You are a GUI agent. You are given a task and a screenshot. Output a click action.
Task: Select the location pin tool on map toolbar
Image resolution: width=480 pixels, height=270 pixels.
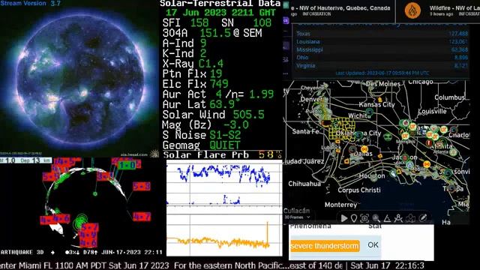pos(354,218)
